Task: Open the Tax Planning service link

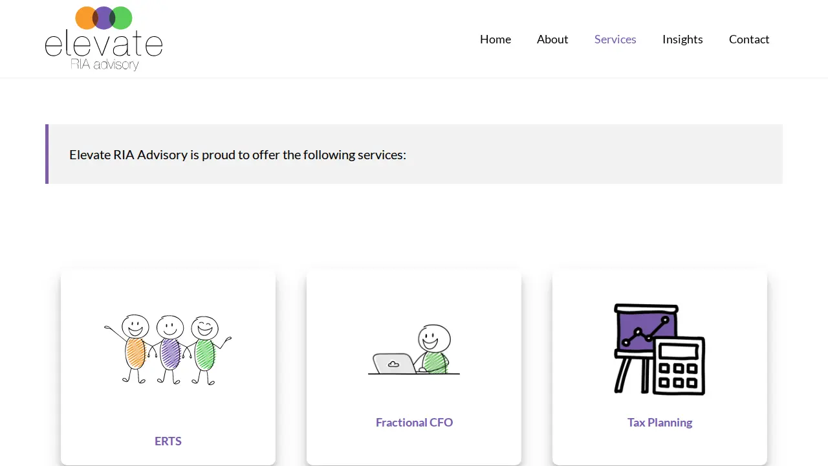Action: pos(660,423)
